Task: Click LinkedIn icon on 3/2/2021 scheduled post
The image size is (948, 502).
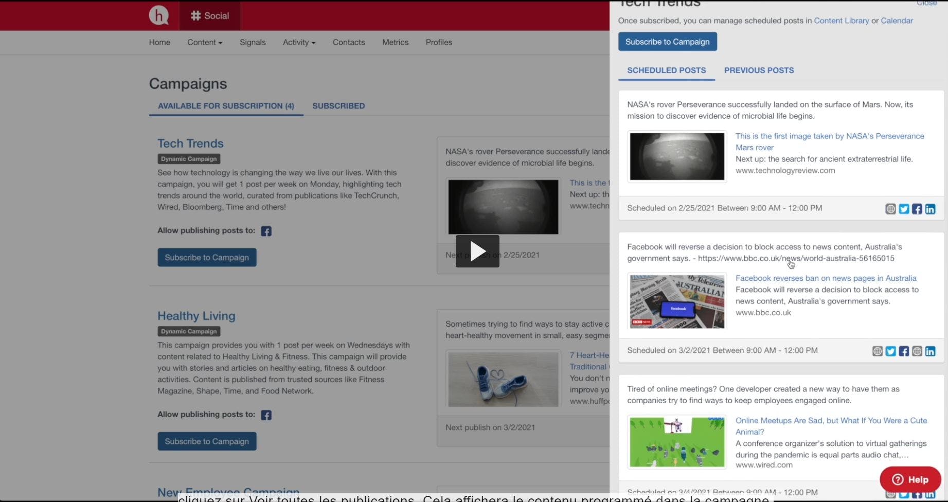Action: coord(931,351)
